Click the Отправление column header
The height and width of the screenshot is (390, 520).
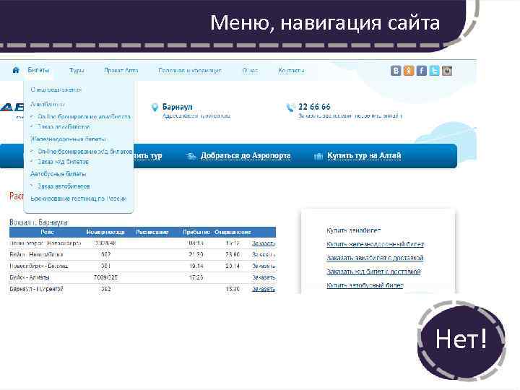(233, 232)
